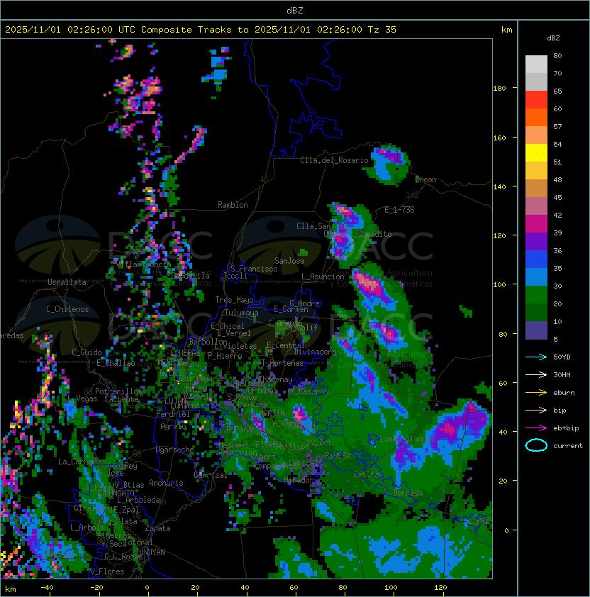Click the pink bip track arrow

pyautogui.click(x=536, y=411)
